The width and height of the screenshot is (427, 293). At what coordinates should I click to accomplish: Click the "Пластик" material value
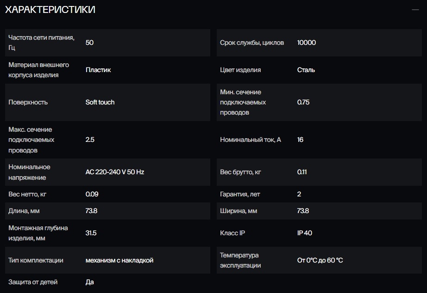[x=98, y=70]
